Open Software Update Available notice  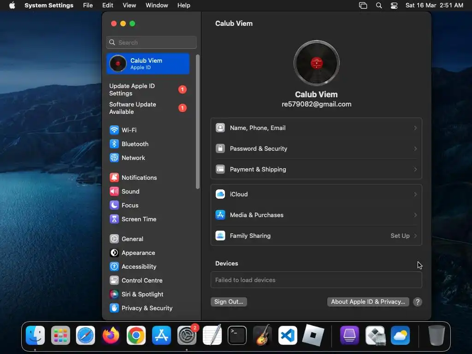(x=148, y=108)
